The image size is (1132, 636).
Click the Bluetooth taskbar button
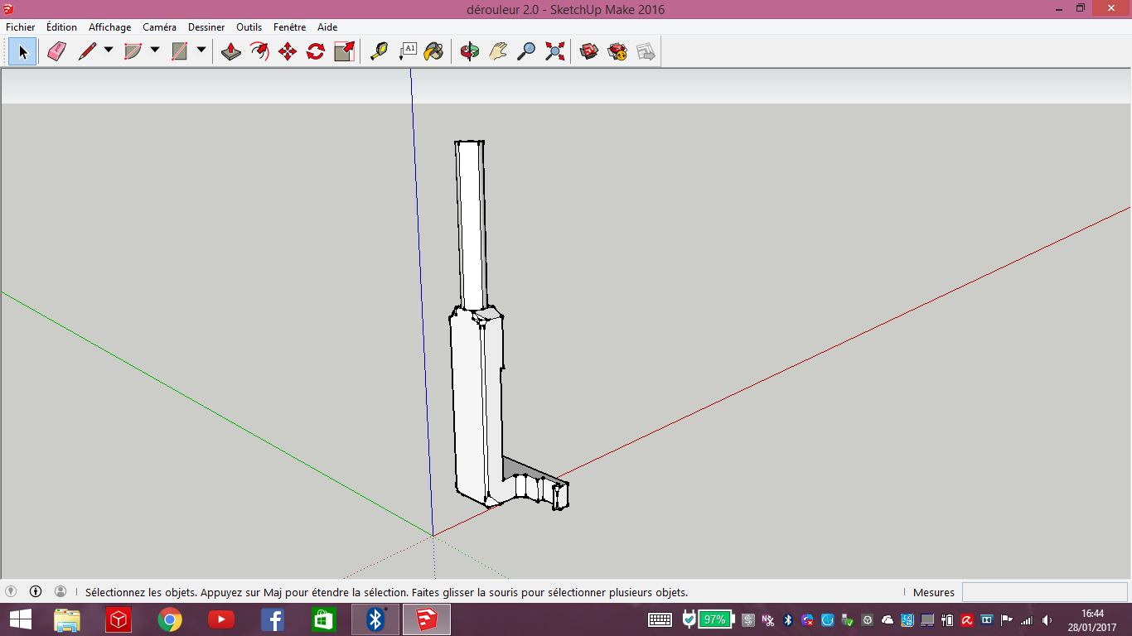(x=375, y=619)
